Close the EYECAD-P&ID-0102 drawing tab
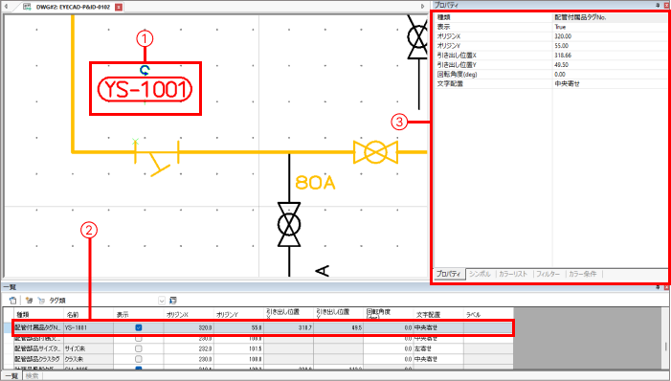The image size is (671, 381). [119, 7]
